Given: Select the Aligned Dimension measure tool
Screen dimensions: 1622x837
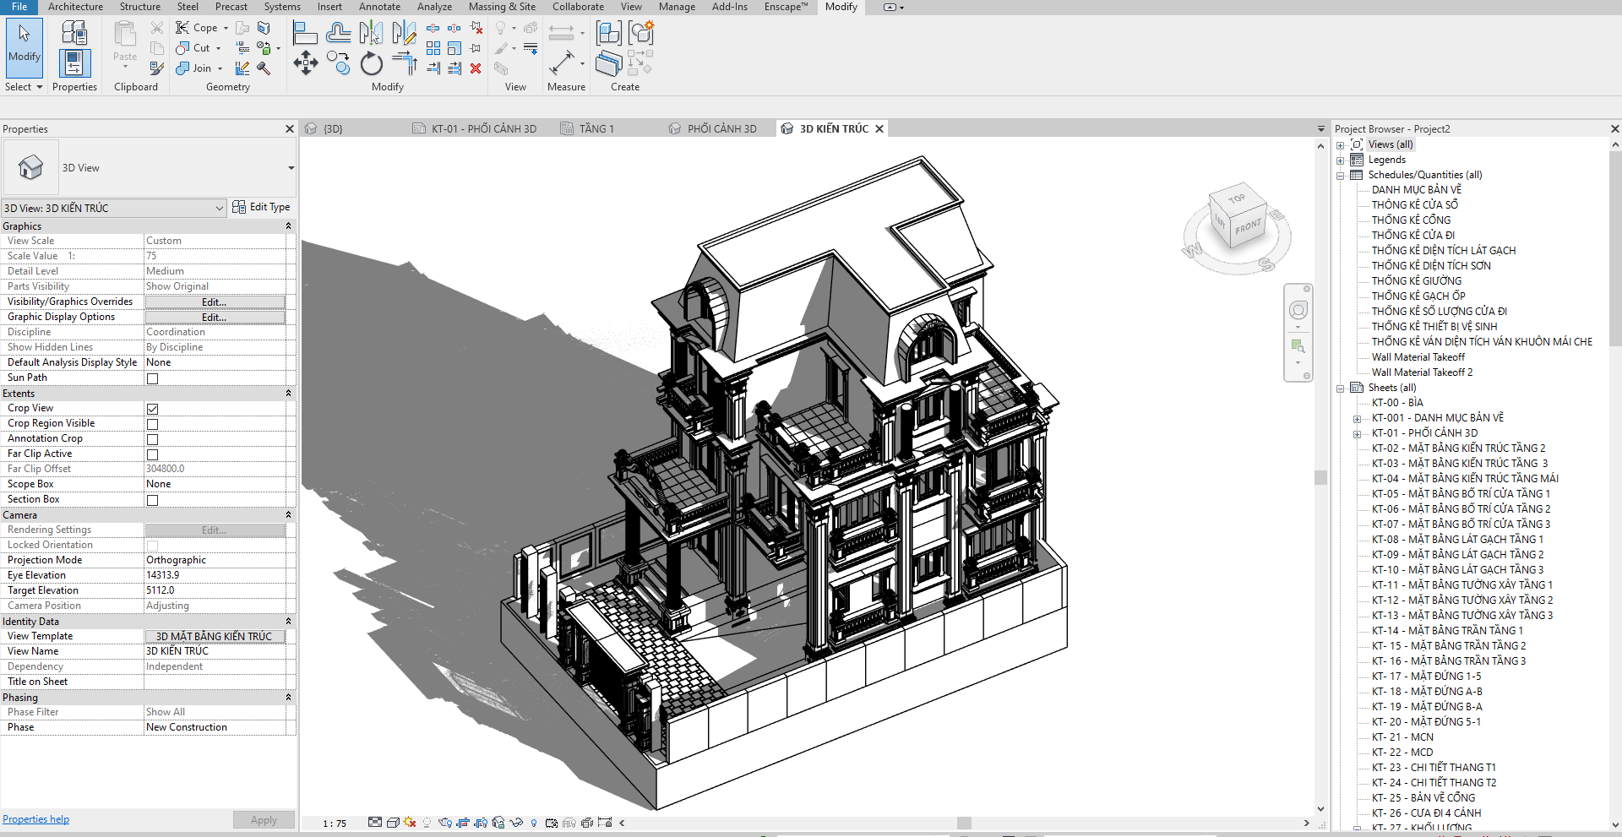Looking at the screenshot, I should click(x=562, y=63).
